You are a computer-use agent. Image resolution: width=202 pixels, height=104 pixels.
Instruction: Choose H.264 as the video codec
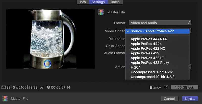pos(136,67)
